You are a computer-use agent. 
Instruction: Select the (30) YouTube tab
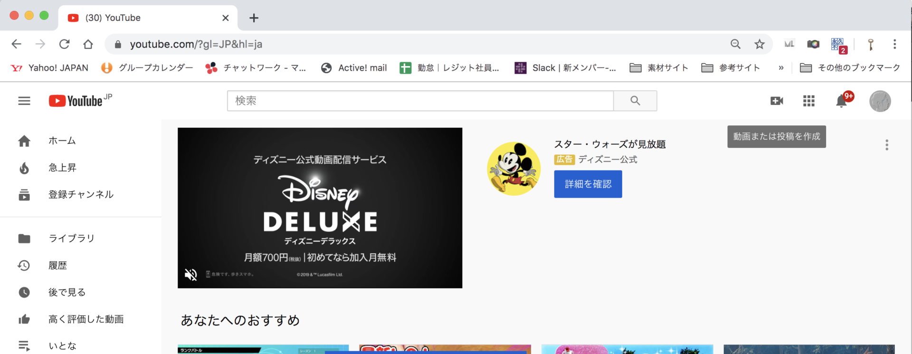pos(147,18)
